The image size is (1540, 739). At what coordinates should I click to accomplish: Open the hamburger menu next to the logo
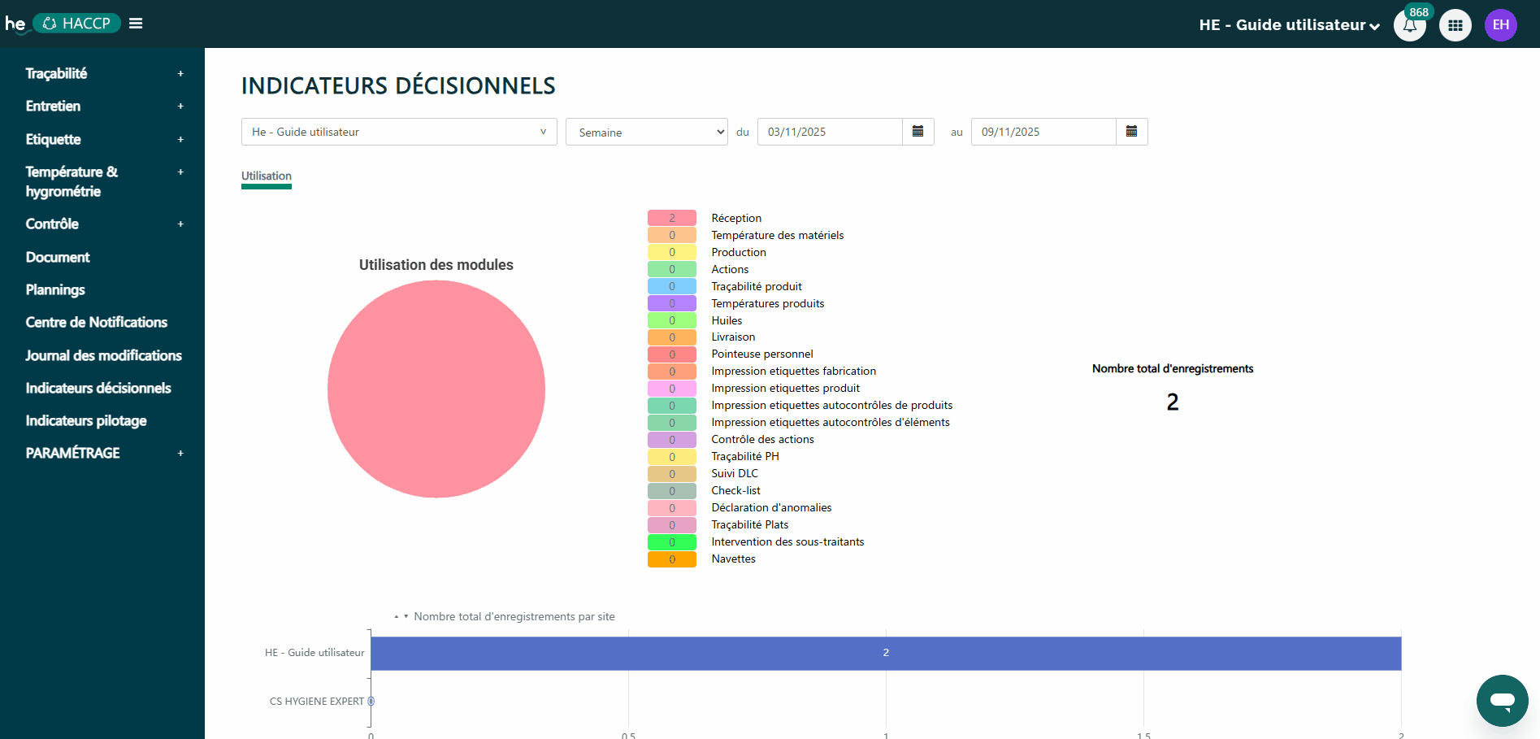pos(135,23)
